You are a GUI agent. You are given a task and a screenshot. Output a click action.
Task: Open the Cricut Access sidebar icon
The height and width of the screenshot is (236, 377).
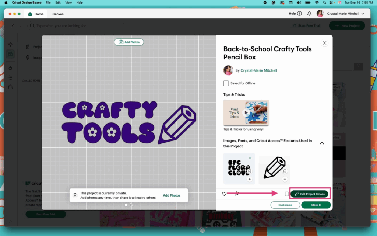coord(10,68)
